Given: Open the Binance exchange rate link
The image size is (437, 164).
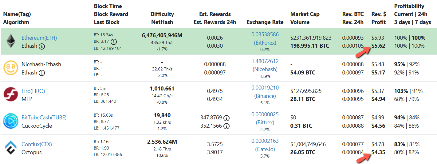Looking at the screenshot, I should coord(265,92).
